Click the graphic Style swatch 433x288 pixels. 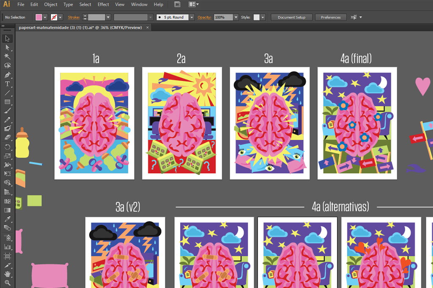click(x=257, y=17)
